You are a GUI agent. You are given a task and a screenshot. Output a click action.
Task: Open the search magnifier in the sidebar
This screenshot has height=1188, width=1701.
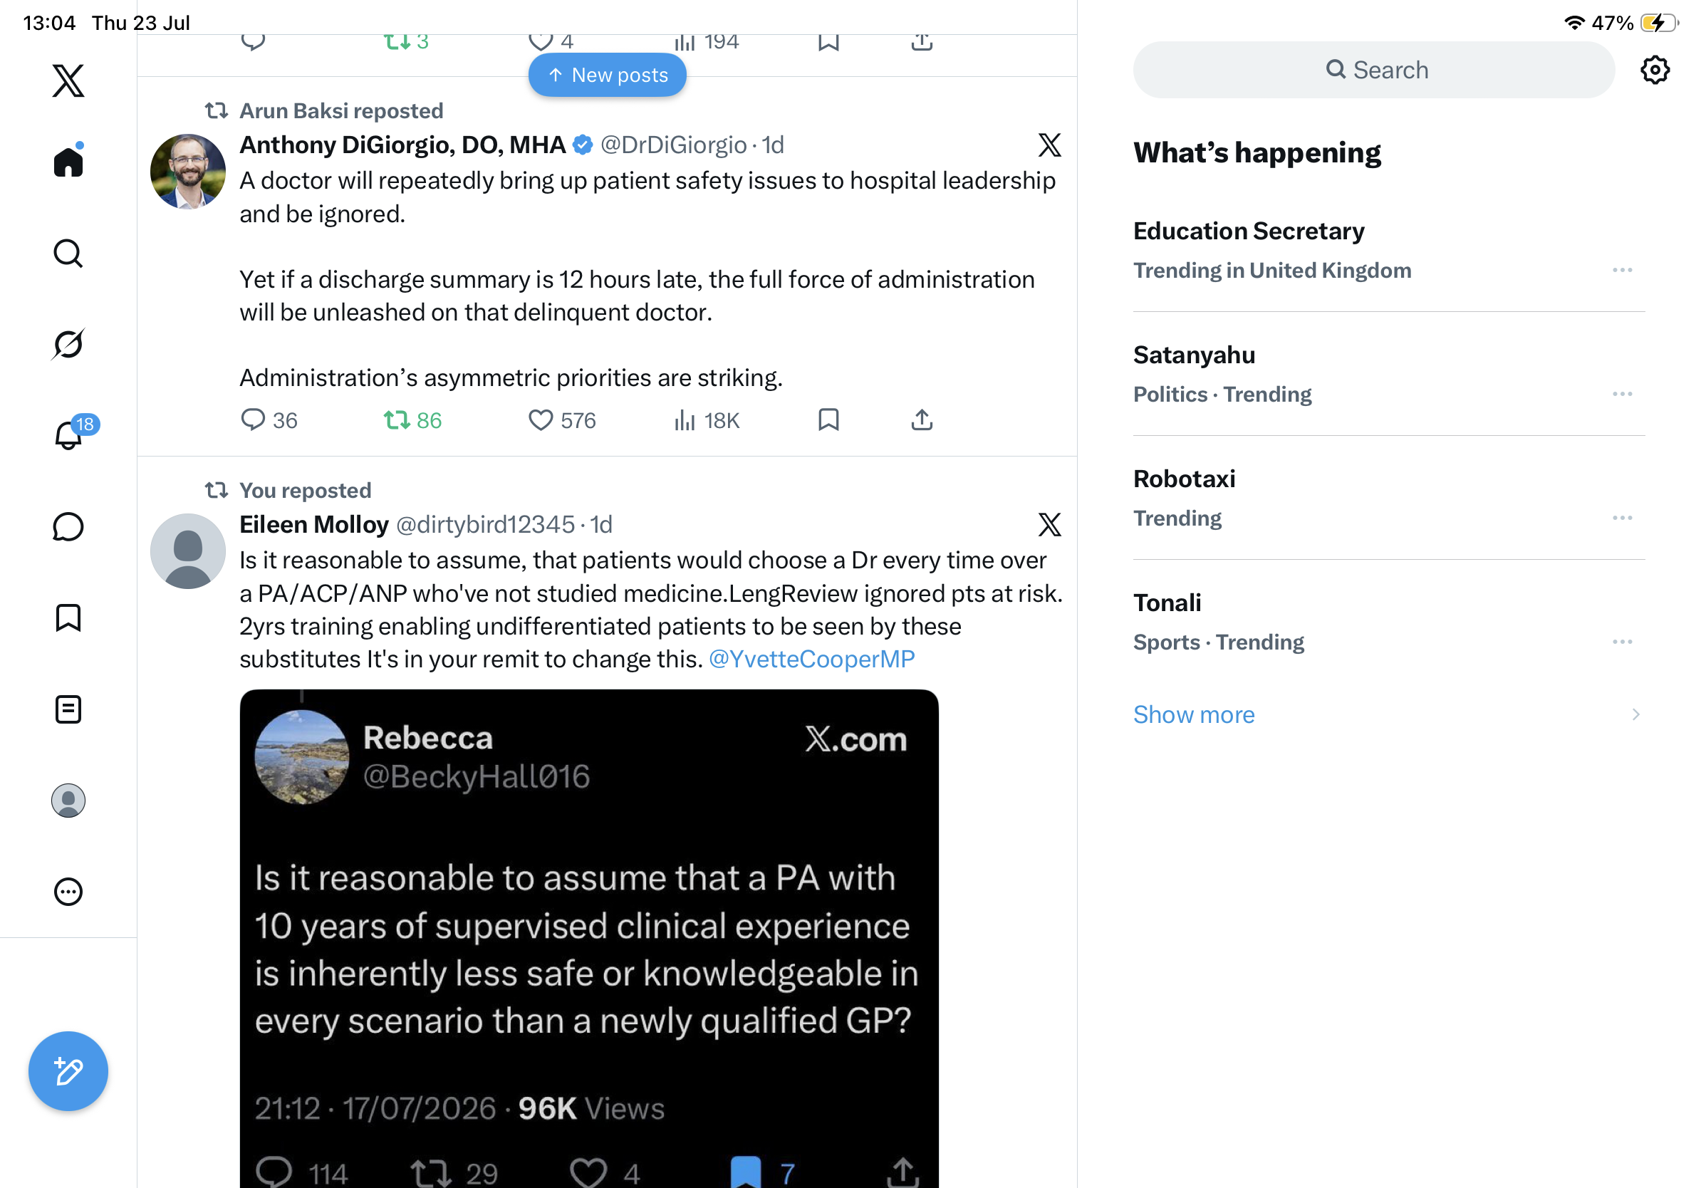(x=68, y=254)
